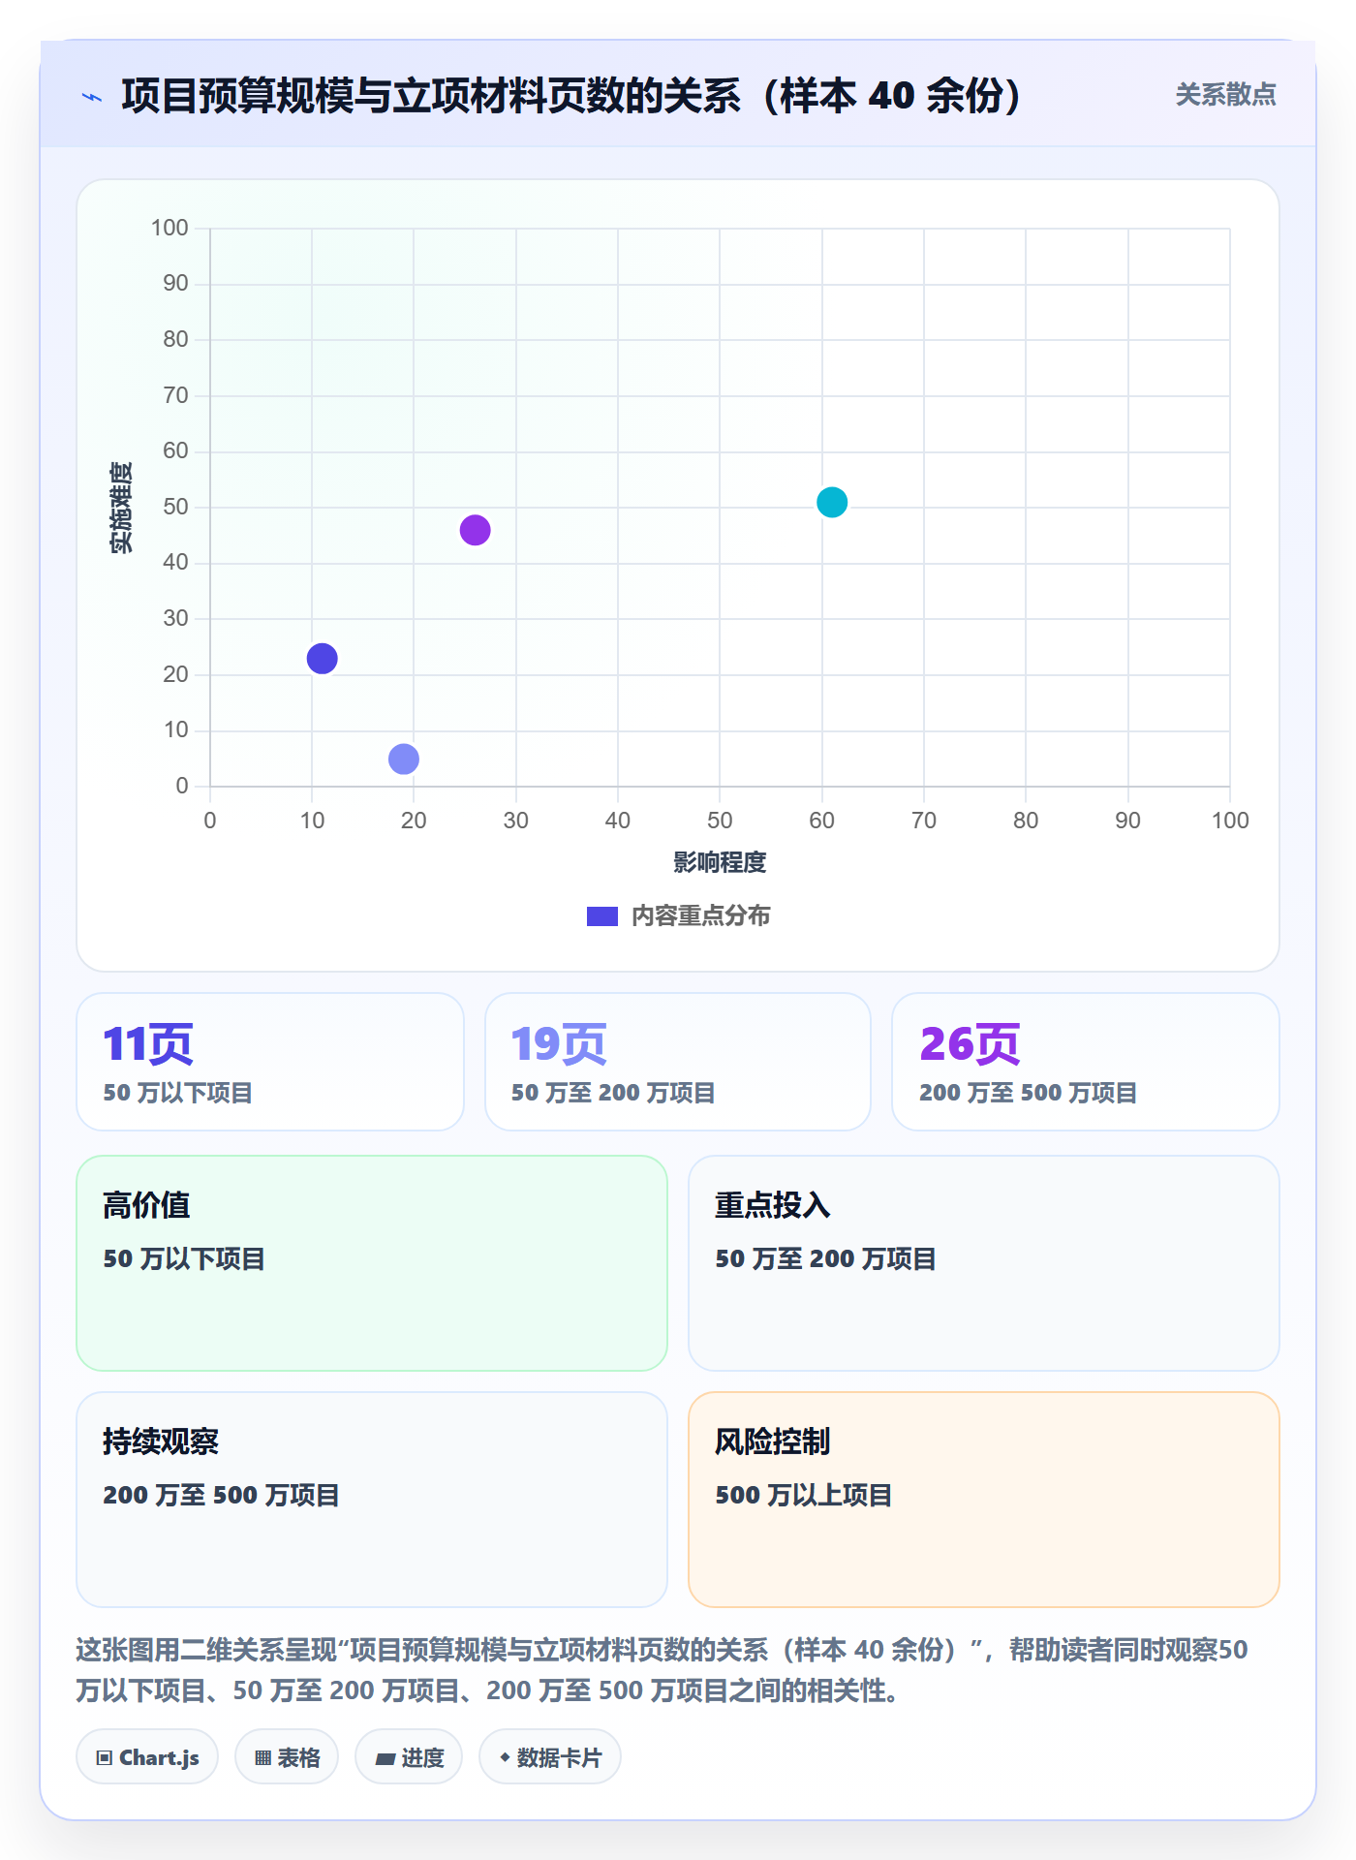Viewport: 1356px width, 1860px height.
Task: Select the light blue scatter point near 19
Action: point(404,759)
